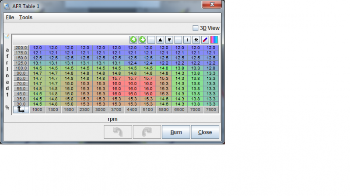
Task: Click the color gradient shading icon
Action: pos(214,40)
